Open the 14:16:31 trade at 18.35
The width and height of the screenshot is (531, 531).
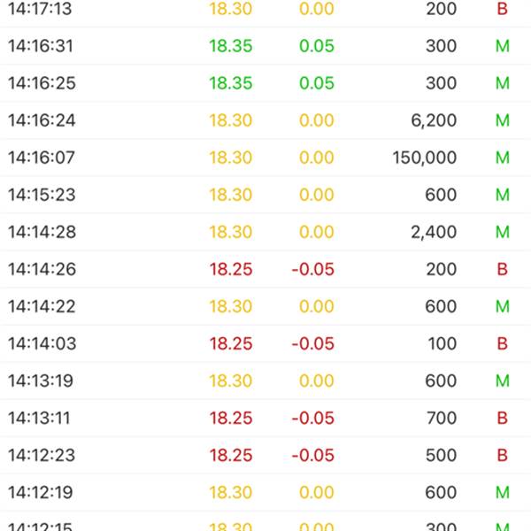point(265,46)
